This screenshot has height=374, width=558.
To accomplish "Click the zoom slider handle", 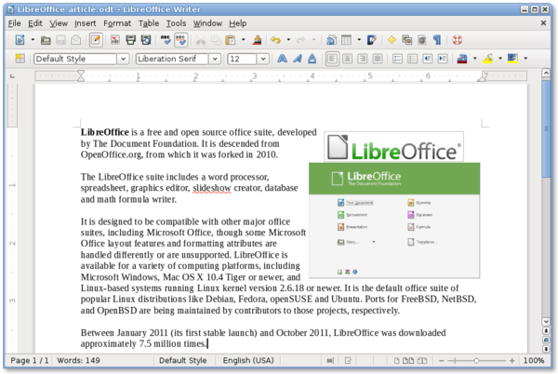I will tap(476, 361).
